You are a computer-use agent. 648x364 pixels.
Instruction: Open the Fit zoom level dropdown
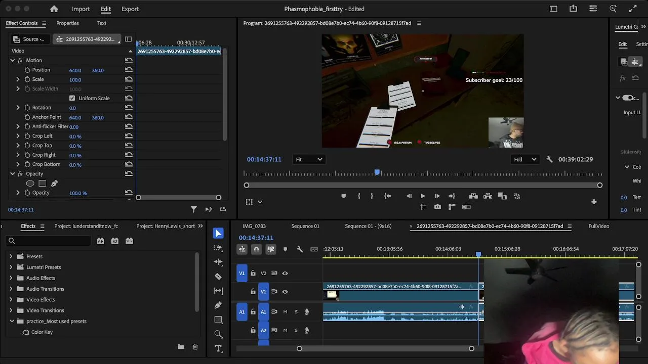click(x=309, y=160)
